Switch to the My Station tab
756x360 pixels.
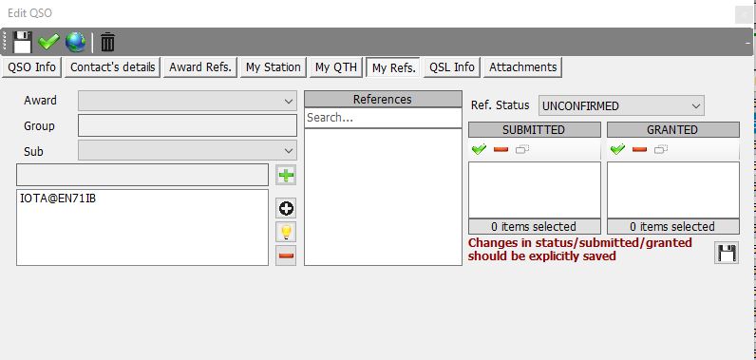[274, 67]
